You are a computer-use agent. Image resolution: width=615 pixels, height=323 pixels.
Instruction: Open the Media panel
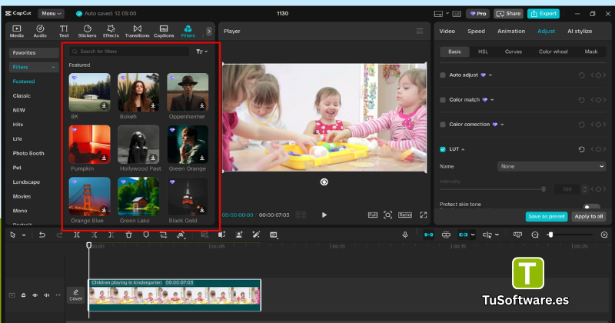[x=16, y=31]
